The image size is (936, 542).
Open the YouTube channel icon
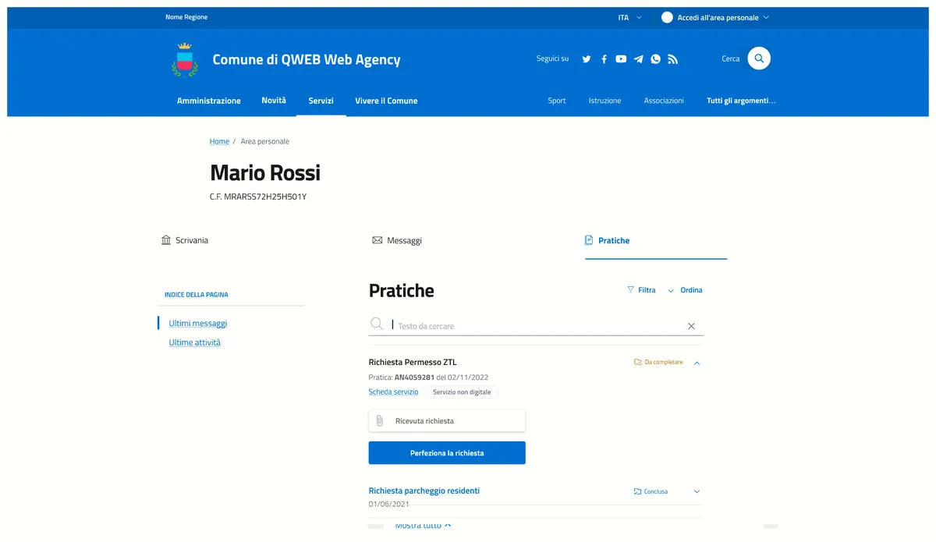click(621, 58)
